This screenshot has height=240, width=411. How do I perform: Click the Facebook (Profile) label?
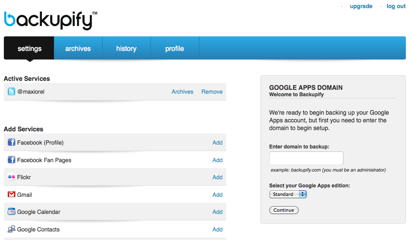[40, 142]
